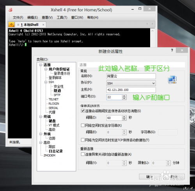Click the host field containing 42.121.200.100
195x191 pixels.
coord(131,90)
